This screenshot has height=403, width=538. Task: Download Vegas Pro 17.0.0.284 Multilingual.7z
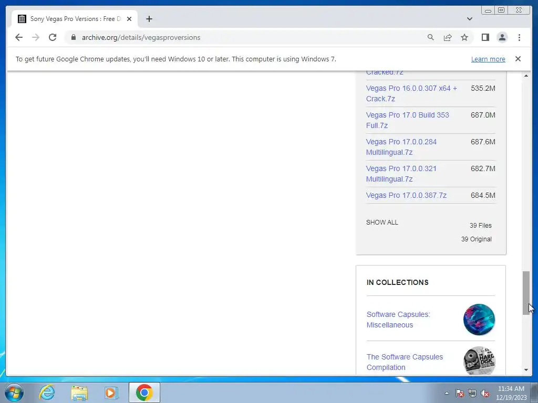[401, 147]
